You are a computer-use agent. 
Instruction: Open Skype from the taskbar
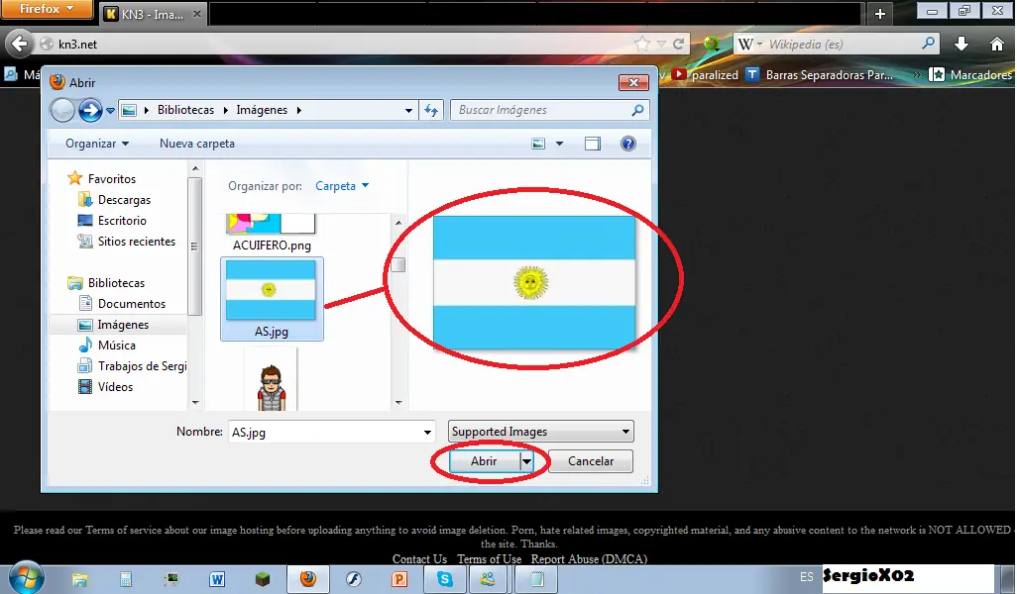pyautogui.click(x=445, y=579)
